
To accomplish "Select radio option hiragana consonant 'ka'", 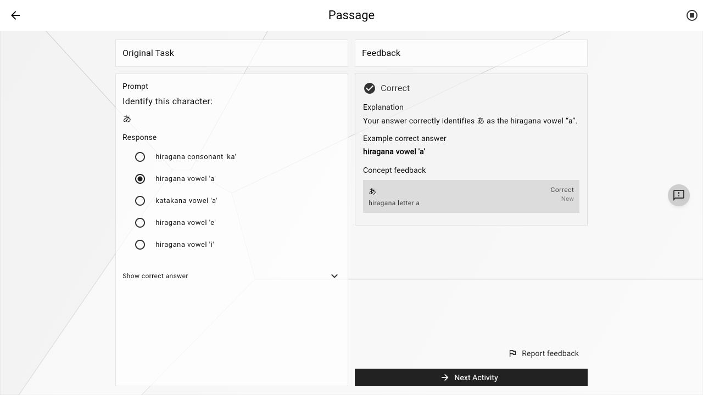I will pyautogui.click(x=140, y=157).
